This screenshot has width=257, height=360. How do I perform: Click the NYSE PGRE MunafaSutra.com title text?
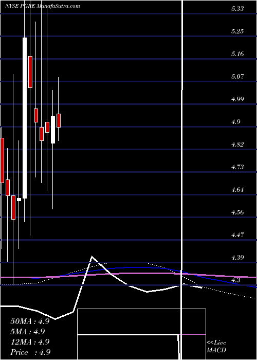point(43,6)
